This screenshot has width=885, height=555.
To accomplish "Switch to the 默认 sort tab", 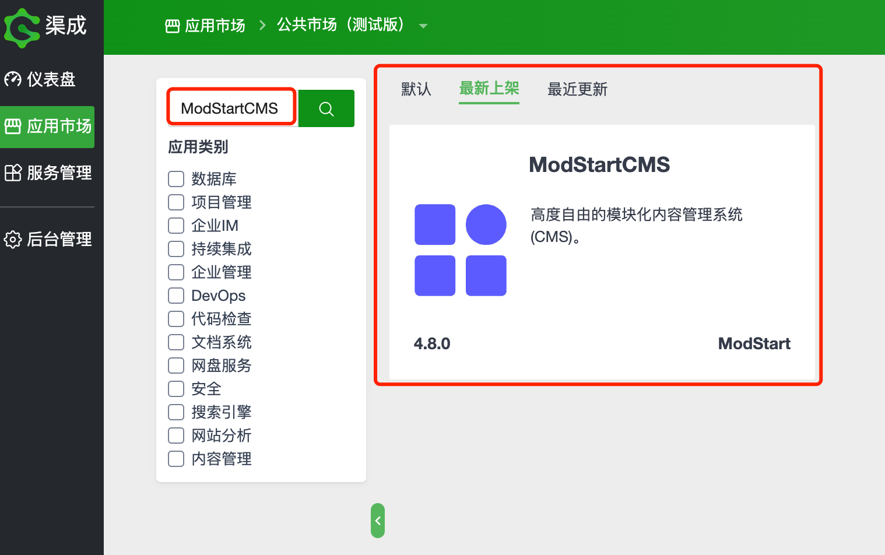I will tap(416, 89).
